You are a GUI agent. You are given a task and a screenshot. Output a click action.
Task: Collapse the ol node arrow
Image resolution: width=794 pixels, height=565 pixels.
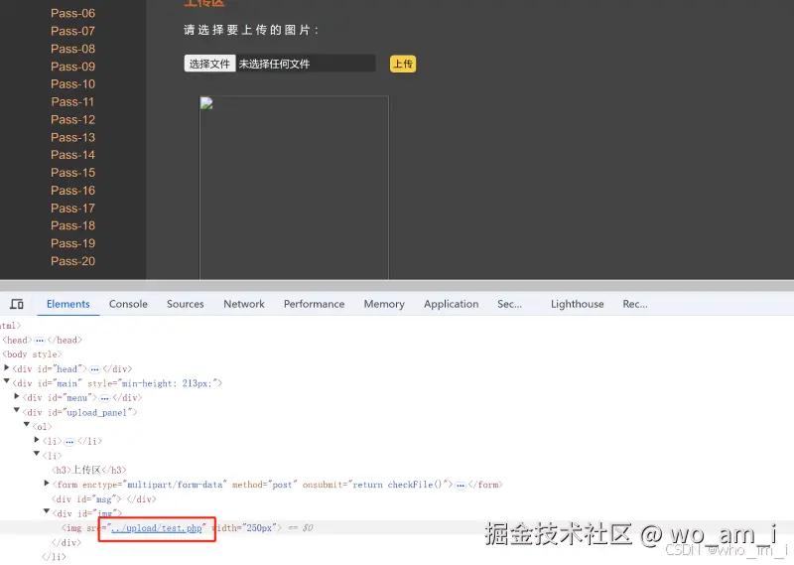coord(27,425)
